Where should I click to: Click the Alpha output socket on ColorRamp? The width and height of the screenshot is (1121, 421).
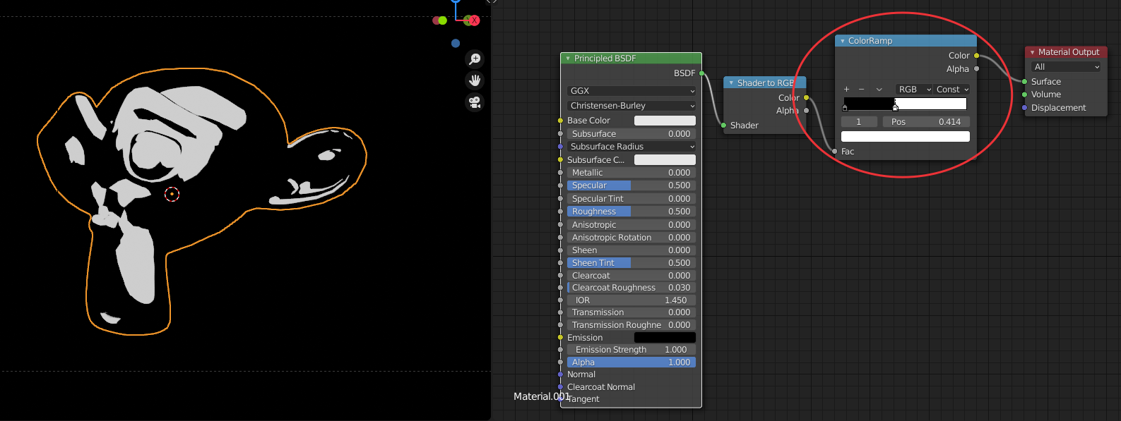[977, 69]
